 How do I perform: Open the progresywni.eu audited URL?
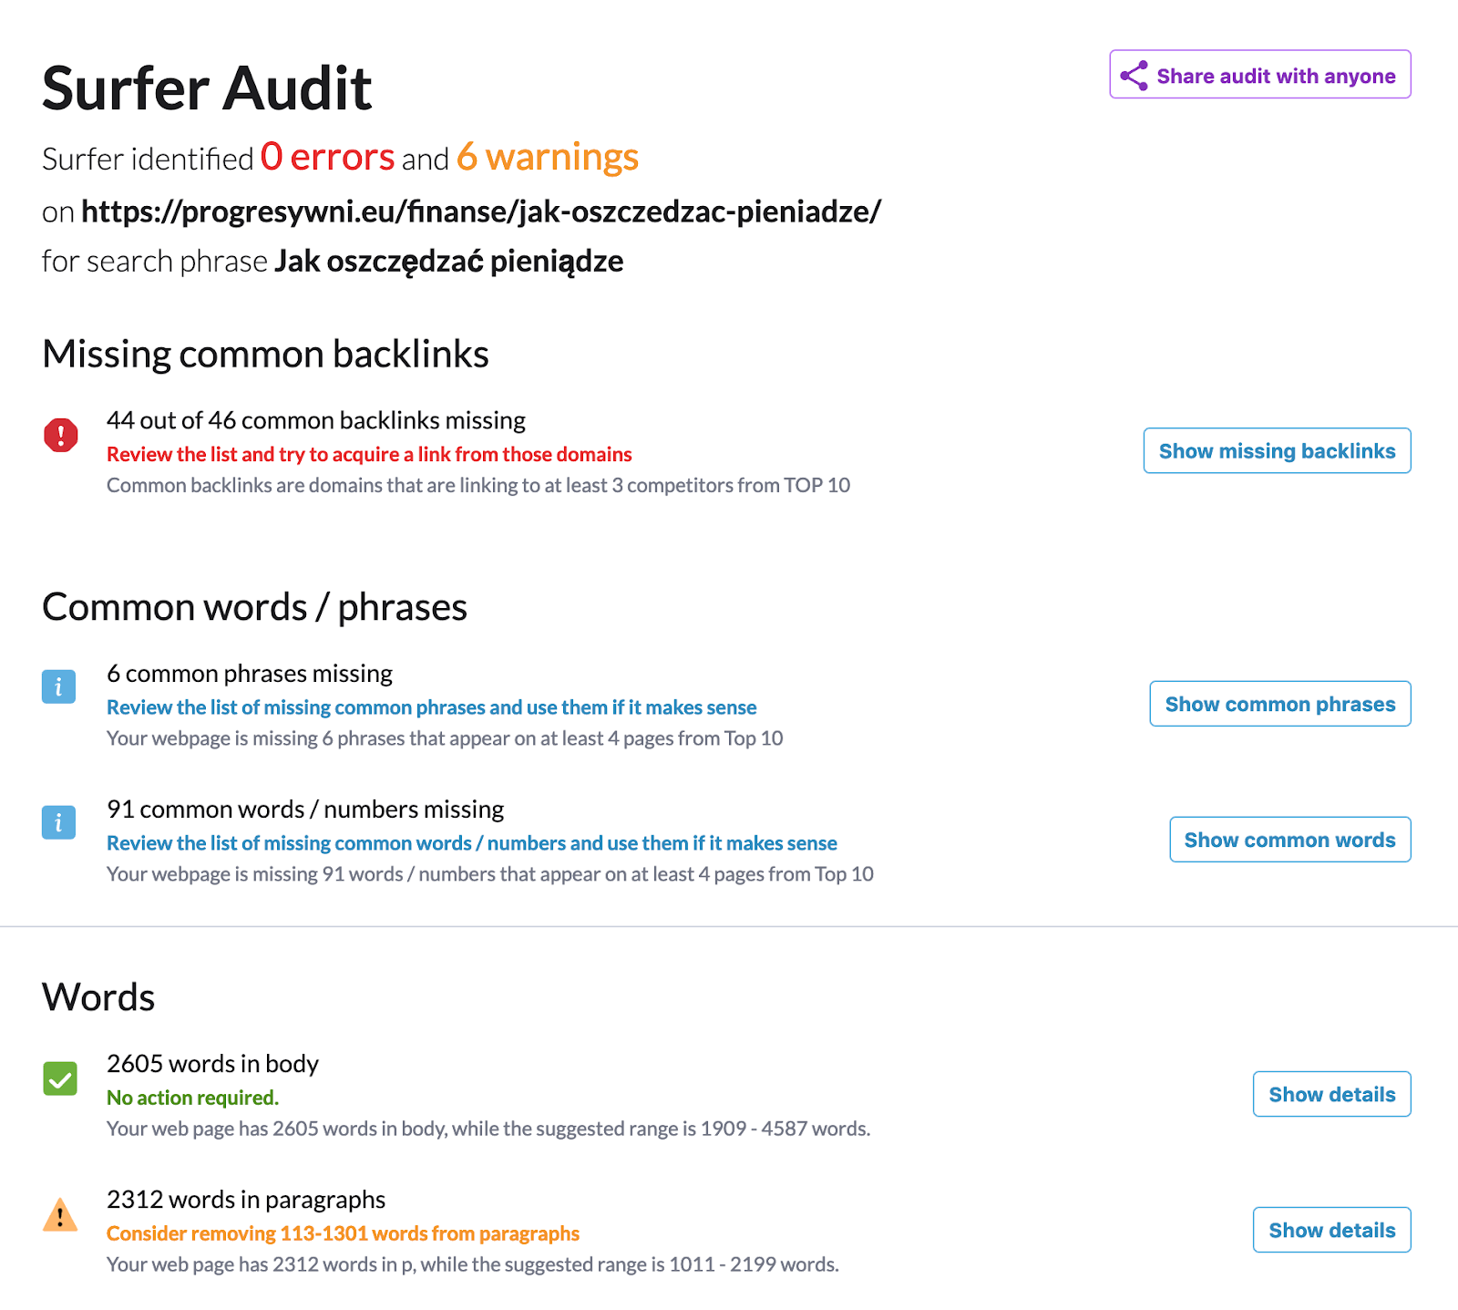pyautogui.click(x=481, y=211)
